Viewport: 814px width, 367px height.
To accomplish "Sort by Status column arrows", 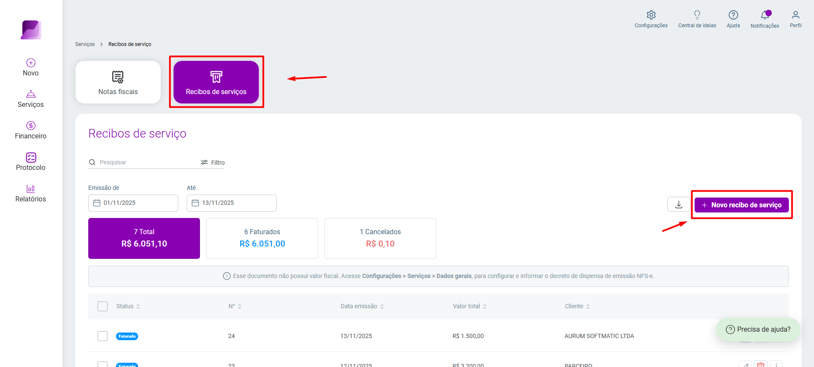I will [138, 307].
